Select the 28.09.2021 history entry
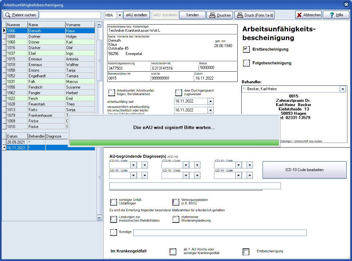This screenshot has width=352, height=261. point(37,142)
